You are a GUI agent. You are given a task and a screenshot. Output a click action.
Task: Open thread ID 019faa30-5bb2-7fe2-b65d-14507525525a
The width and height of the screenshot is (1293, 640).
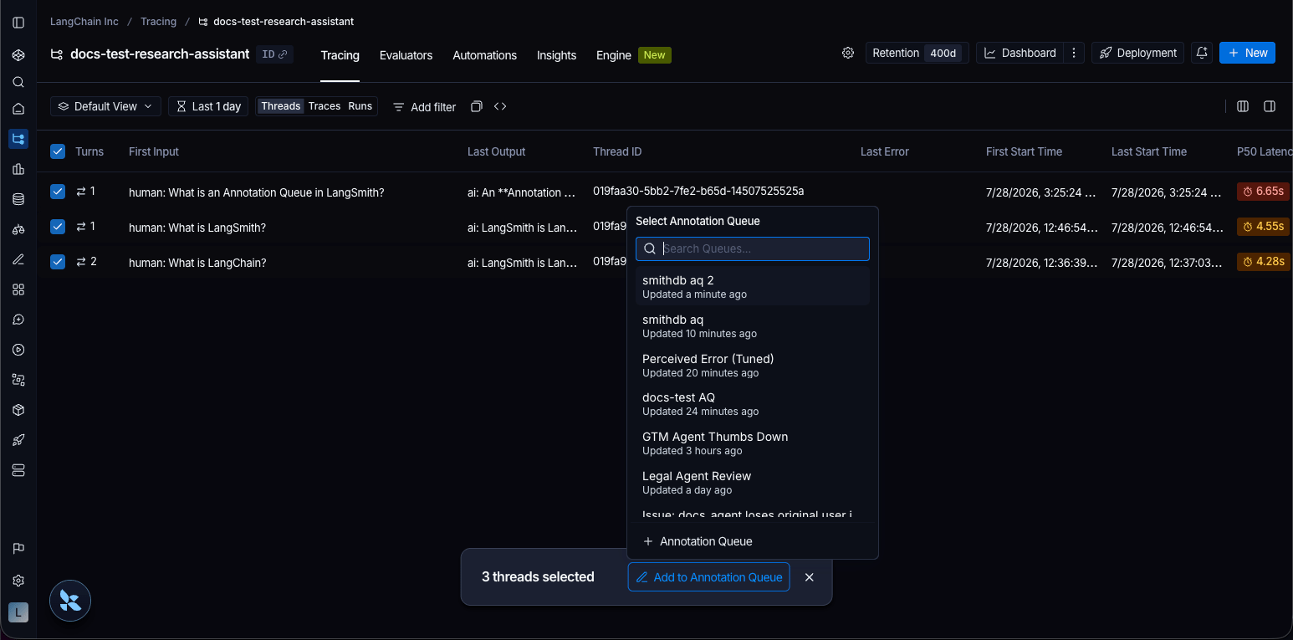point(698,192)
